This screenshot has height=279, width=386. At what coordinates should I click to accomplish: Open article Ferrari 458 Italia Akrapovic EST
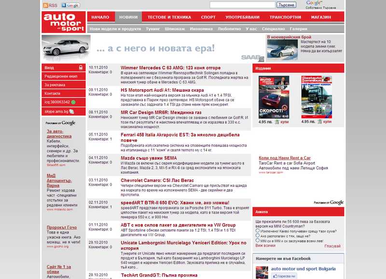[180, 138]
